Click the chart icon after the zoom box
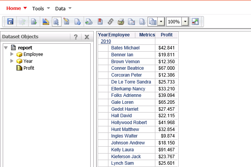 [195, 21]
